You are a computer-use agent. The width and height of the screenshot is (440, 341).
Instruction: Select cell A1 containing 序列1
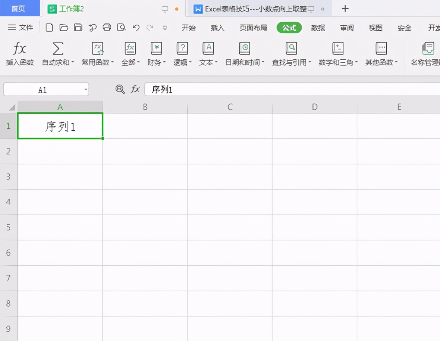60,126
